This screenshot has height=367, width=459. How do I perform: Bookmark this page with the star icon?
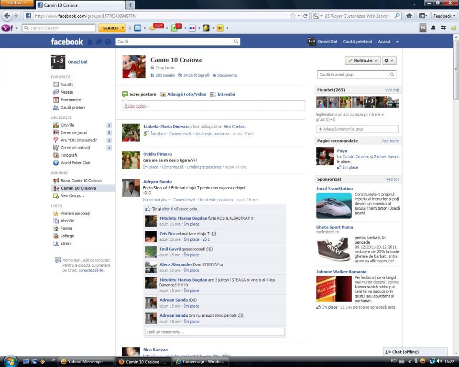tap(293, 16)
